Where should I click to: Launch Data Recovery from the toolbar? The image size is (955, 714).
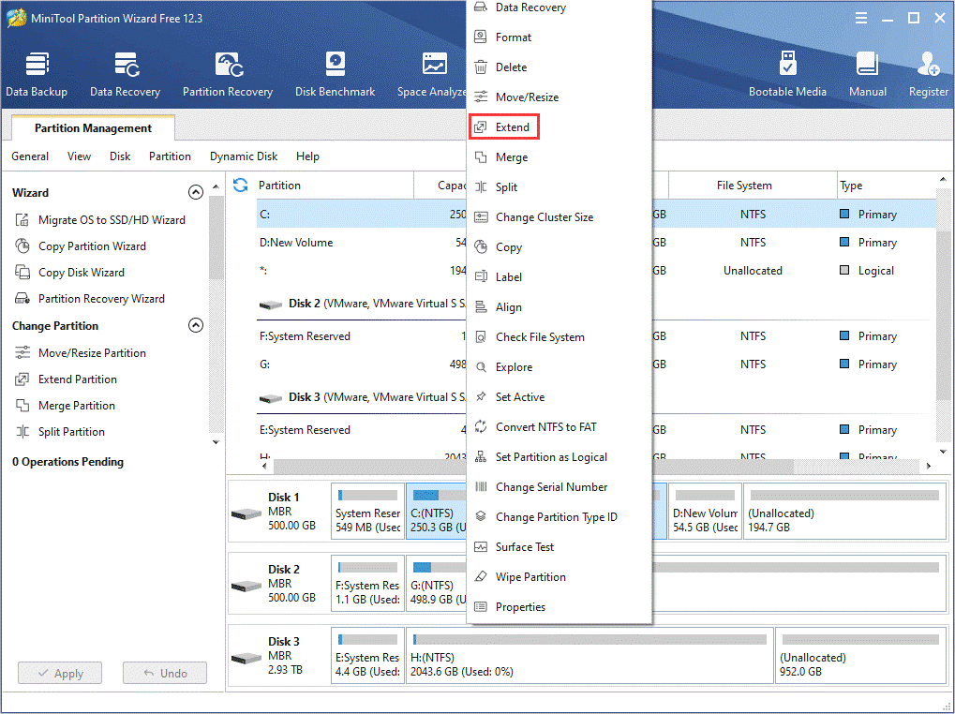click(x=125, y=75)
